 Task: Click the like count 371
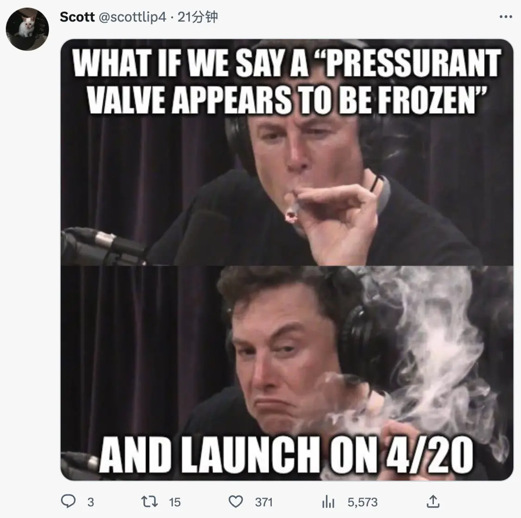264,502
